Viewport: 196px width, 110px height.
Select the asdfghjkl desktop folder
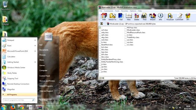click(x=5, y=21)
